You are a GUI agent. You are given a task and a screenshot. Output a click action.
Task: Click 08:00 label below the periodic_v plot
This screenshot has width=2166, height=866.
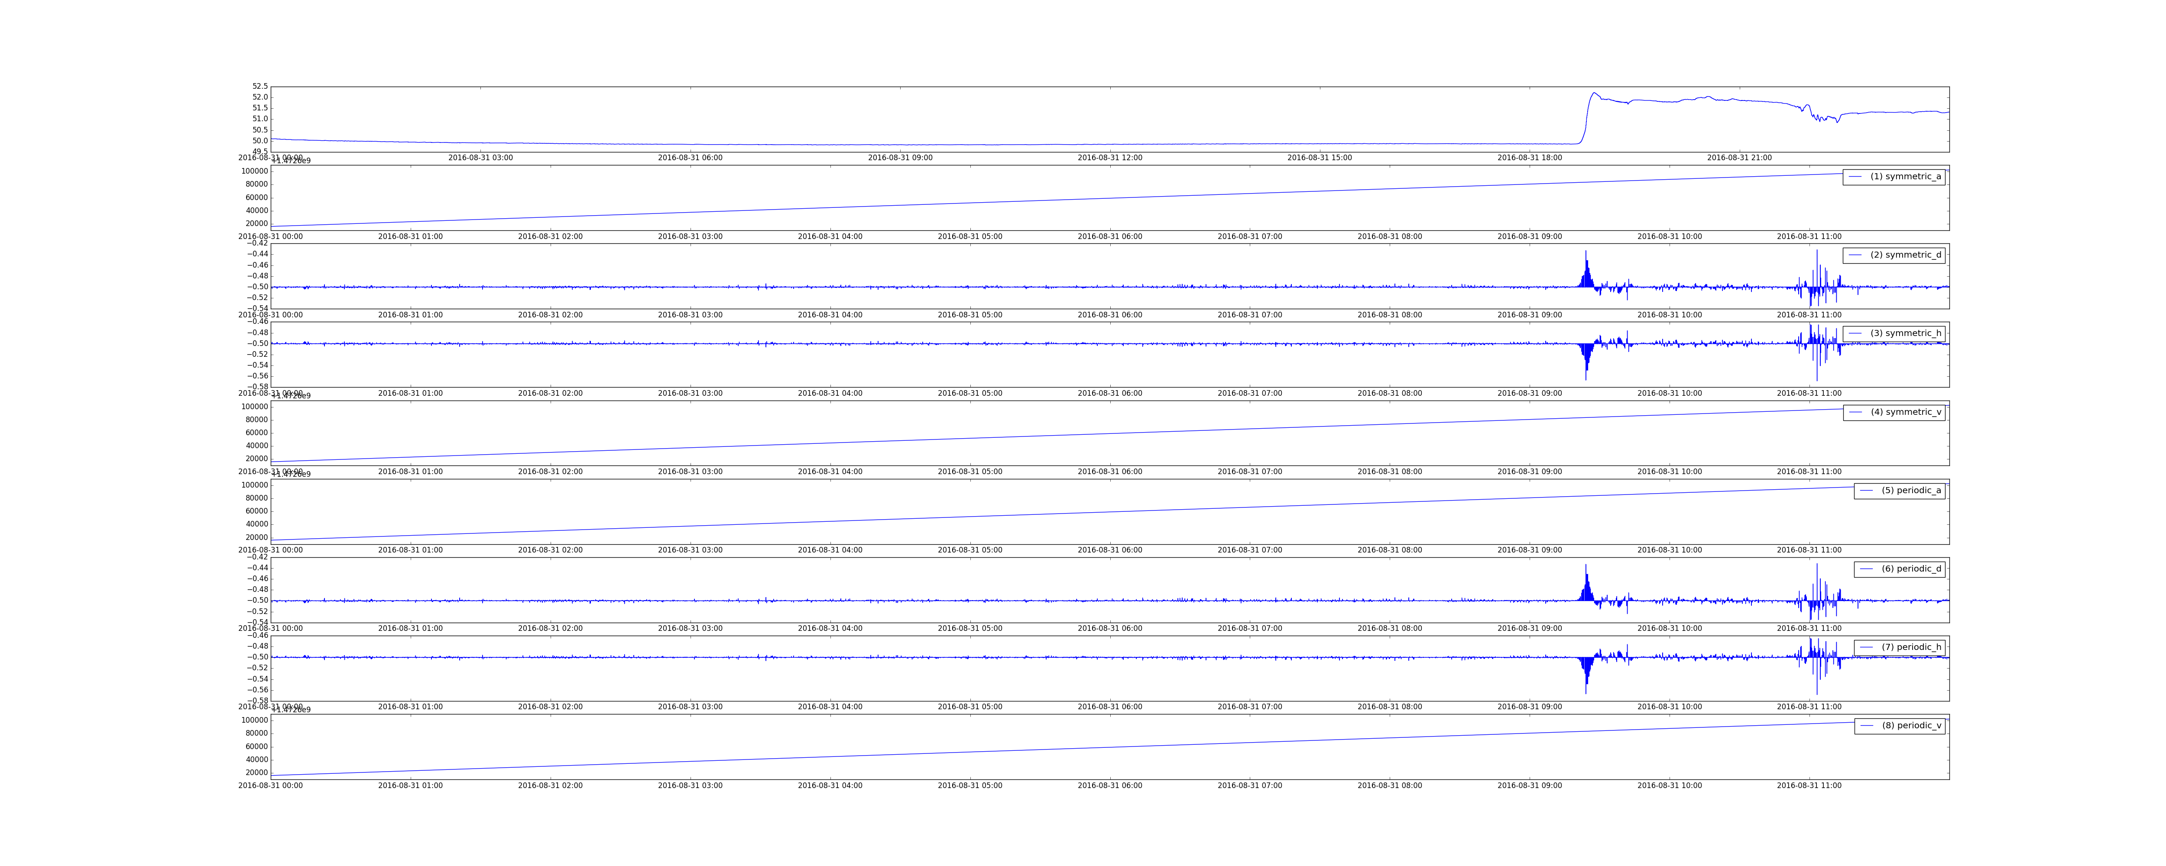[1390, 786]
